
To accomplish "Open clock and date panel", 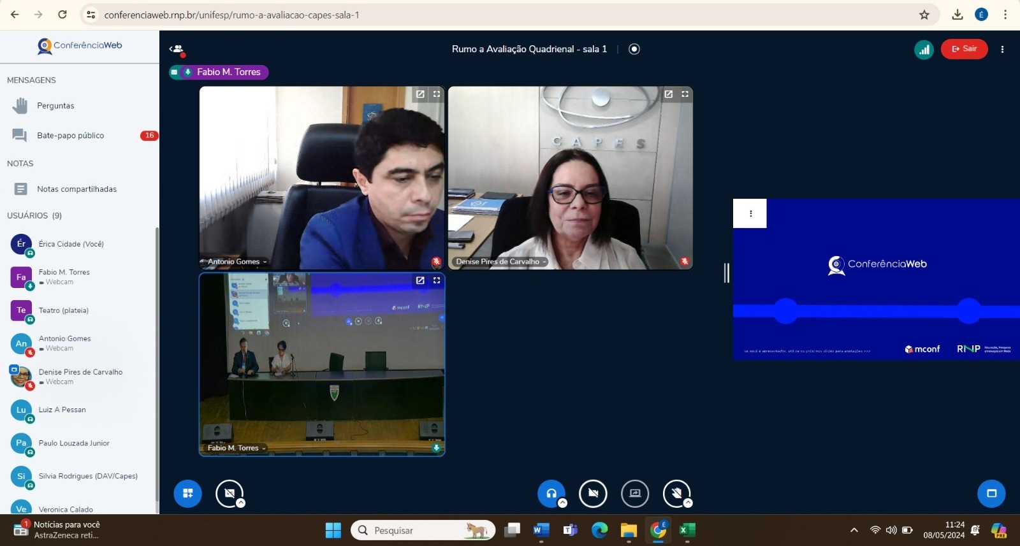I will (x=944, y=530).
